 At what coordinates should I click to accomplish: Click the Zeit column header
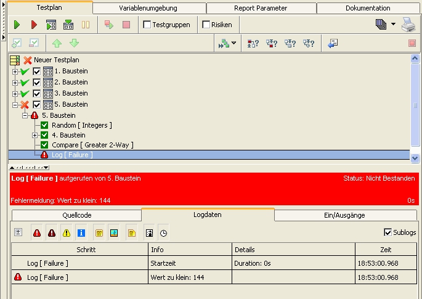point(386,250)
